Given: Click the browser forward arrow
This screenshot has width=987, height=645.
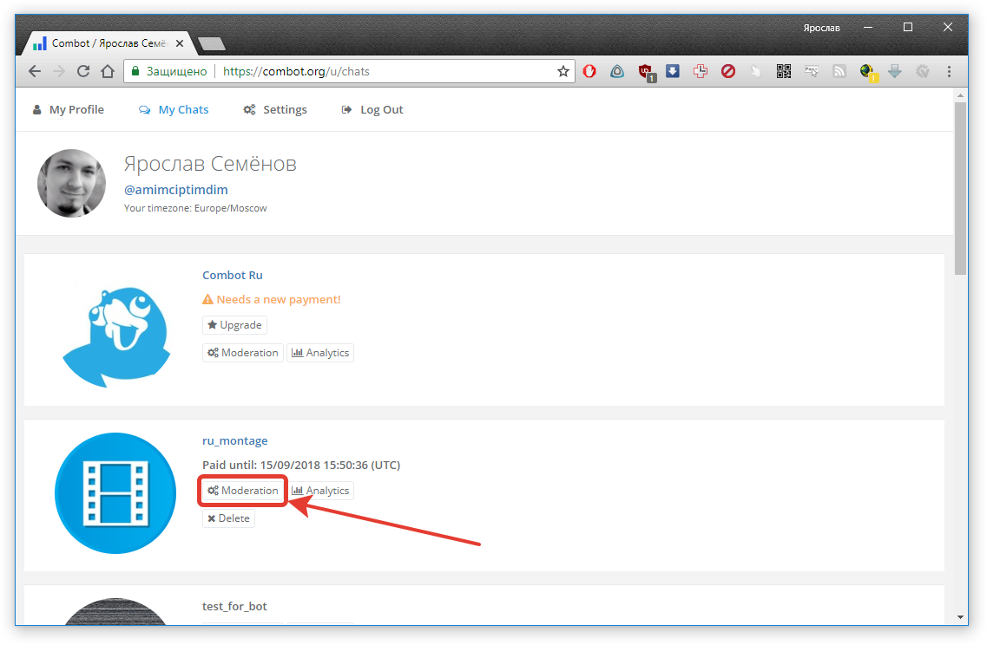Looking at the screenshot, I should [x=58, y=71].
